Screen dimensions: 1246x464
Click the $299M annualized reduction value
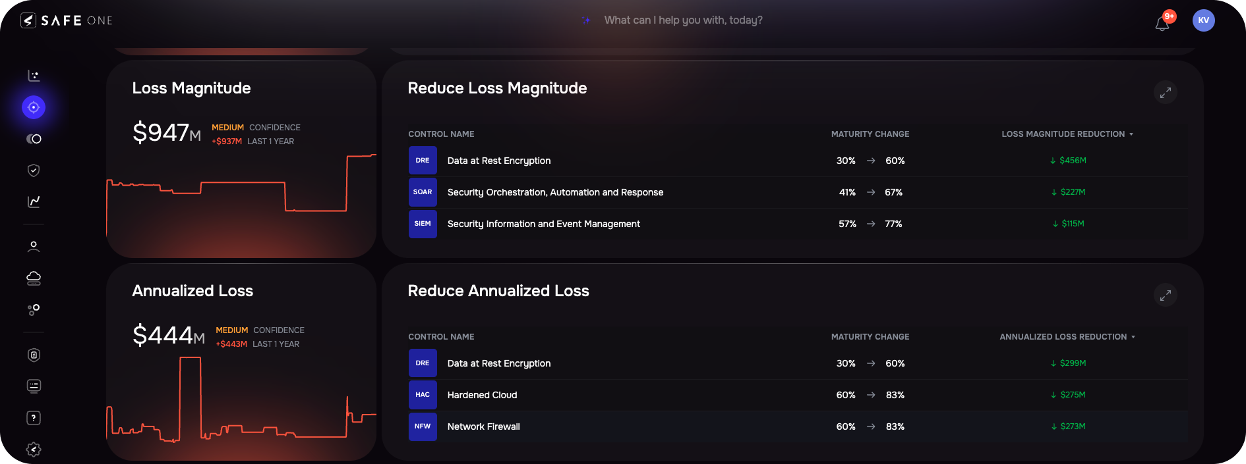click(x=1068, y=363)
